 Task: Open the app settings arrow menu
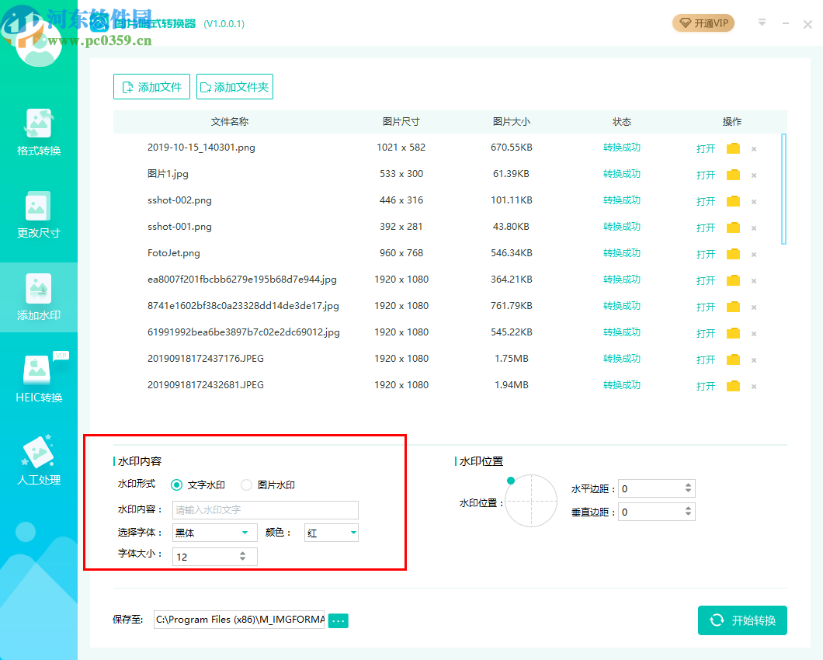pyautogui.click(x=762, y=23)
